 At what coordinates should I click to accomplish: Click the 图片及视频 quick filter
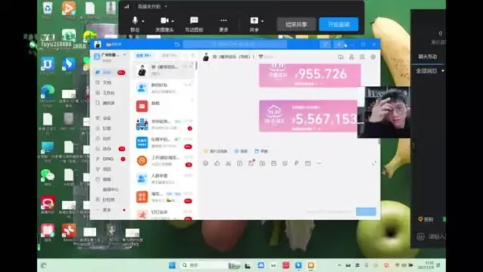pos(216,151)
